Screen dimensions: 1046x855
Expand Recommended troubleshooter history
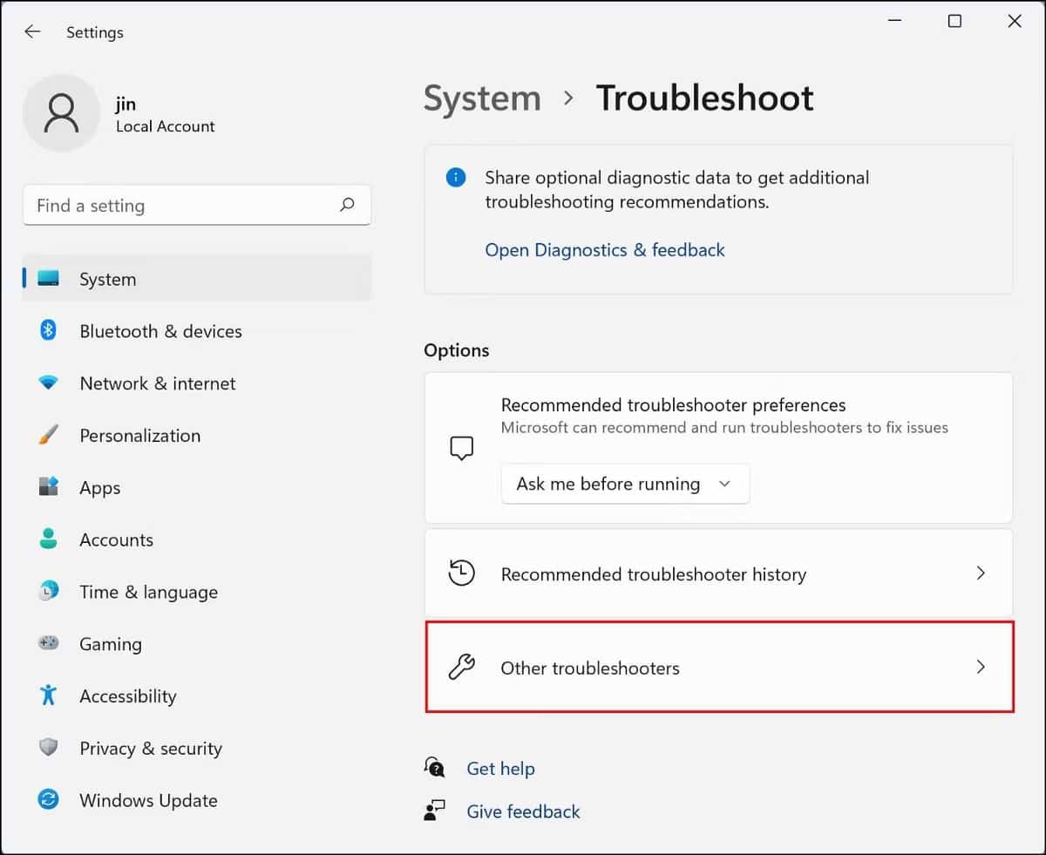click(718, 573)
